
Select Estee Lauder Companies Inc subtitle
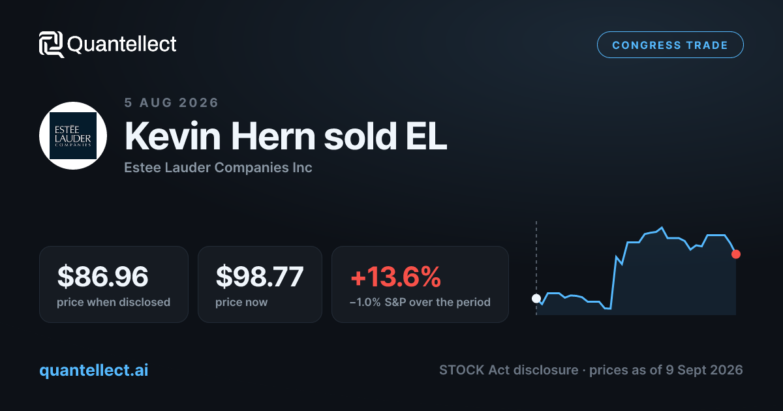pos(218,168)
